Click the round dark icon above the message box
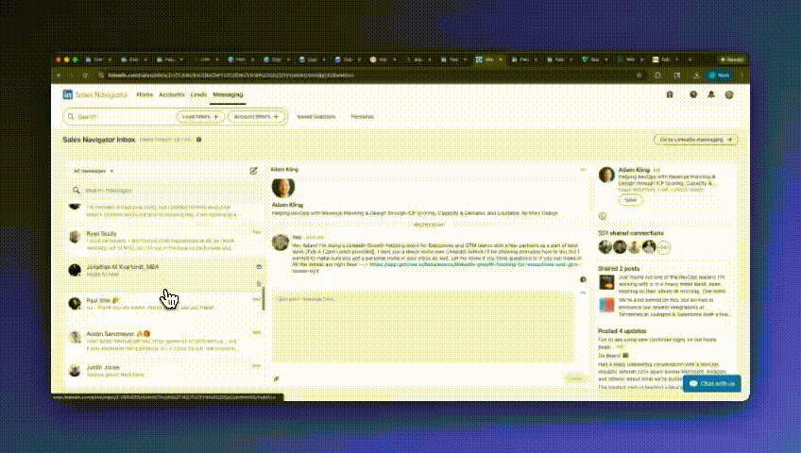This screenshot has width=801, height=453. (x=583, y=279)
